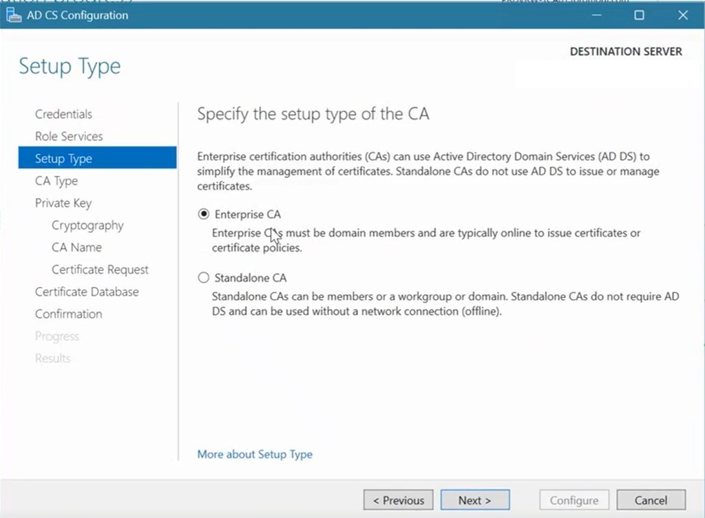The height and width of the screenshot is (518, 705).
Task: Click the Next button
Action: (475, 500)
